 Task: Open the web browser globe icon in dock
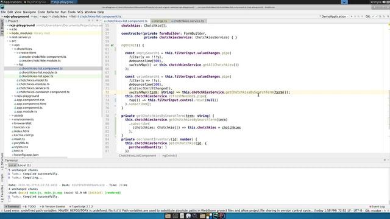pyautogui.click(x=188, y=216)
